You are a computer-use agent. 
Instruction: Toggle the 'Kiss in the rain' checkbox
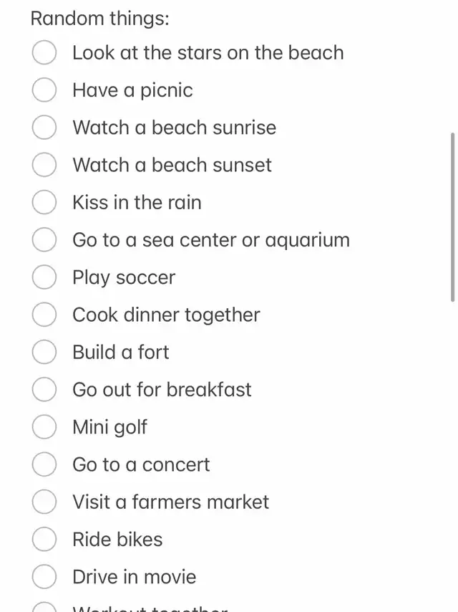point(44,202)
